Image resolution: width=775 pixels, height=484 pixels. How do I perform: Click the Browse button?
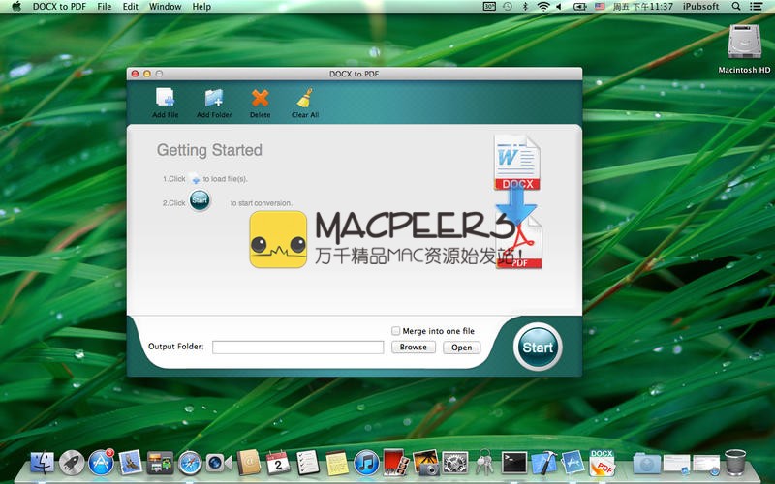coord(414,348)
